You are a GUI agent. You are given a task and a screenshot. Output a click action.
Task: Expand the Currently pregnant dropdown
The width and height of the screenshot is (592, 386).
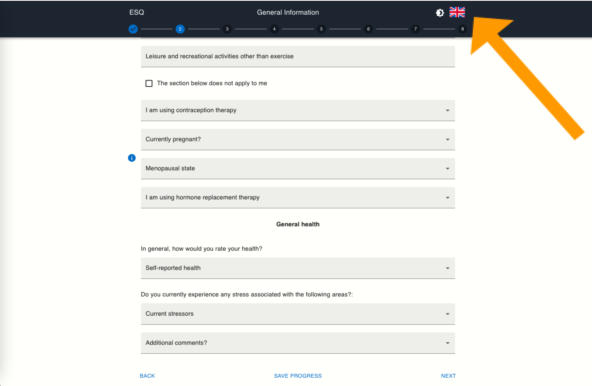[x=298, y=139]
